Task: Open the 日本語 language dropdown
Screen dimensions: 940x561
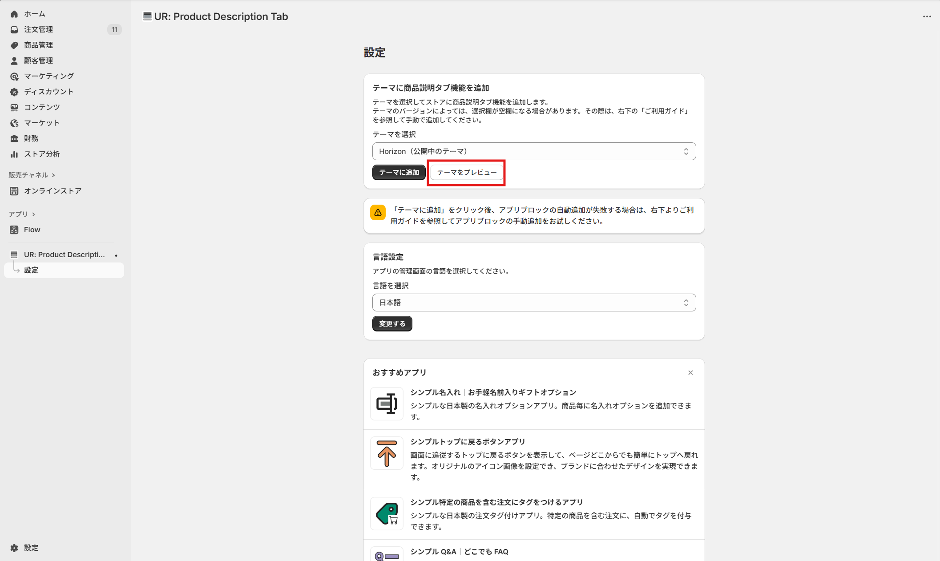Action: [x=534, y=303]
